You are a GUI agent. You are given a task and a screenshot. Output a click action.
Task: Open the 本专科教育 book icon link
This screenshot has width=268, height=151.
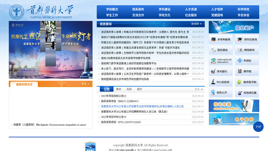tap(221, 39)
